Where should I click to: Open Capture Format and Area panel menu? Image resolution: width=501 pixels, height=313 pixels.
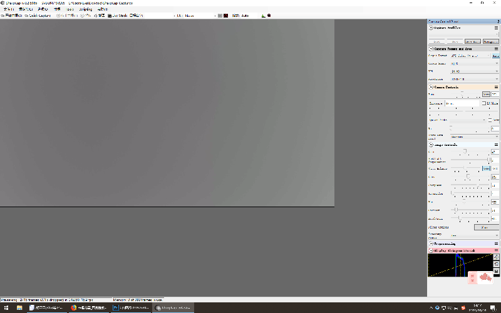pyautogui.click(x=497, y=48)
